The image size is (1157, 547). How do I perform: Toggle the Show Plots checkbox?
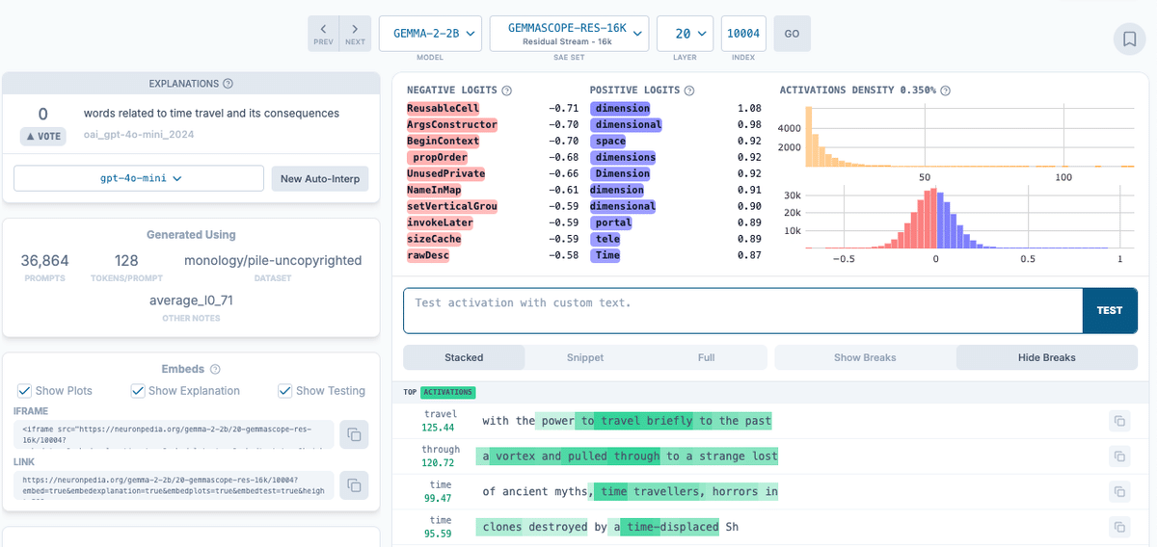pos(25,391)
